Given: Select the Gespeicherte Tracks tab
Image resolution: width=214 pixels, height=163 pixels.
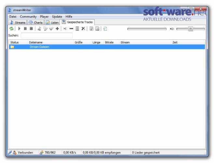Looking at the screenshot, I should coord(77,22).
